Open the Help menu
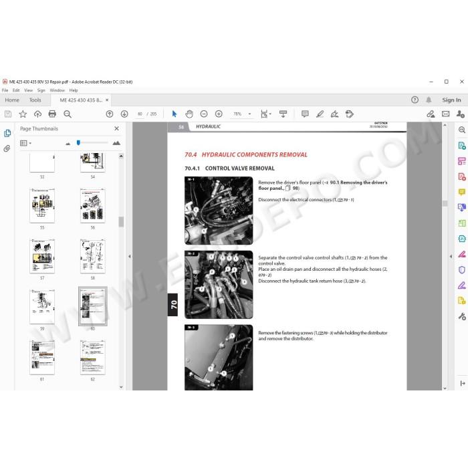This screenshot has height=468, width=468. coord(74,90)
